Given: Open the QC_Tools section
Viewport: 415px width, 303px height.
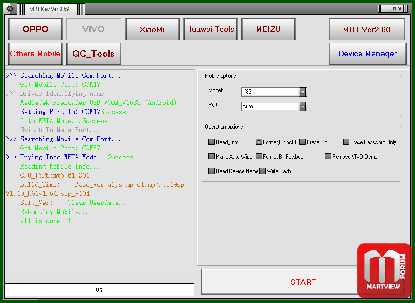Looking at the screenshot, I should [x=94, y=54].
